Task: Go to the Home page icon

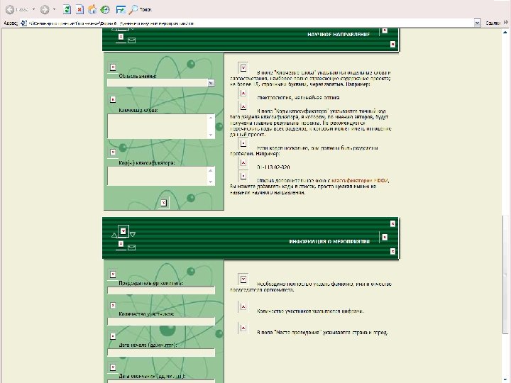Action: click(x=92, y=10)
